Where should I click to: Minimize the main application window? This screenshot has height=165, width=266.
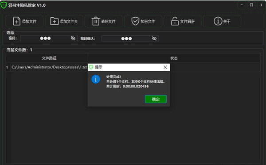[x=242, y=5]
